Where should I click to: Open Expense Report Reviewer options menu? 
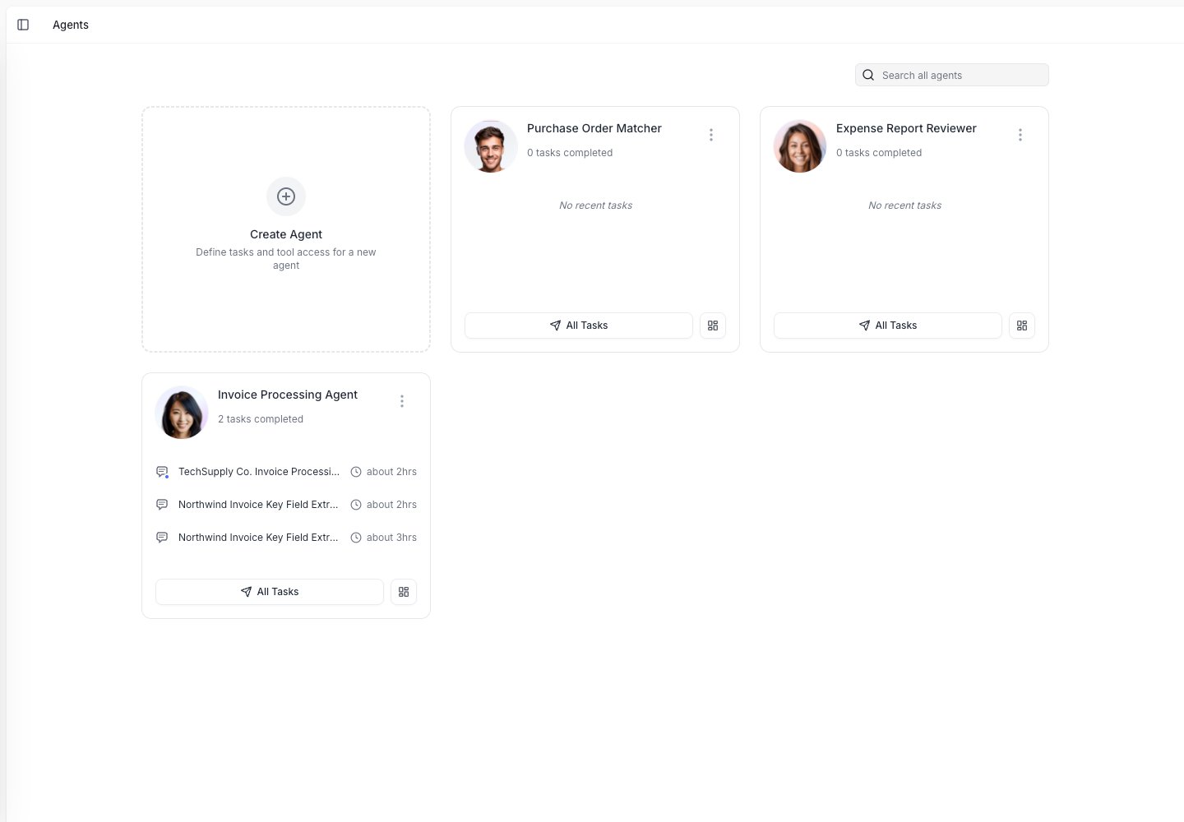(x=1020, y=135)
